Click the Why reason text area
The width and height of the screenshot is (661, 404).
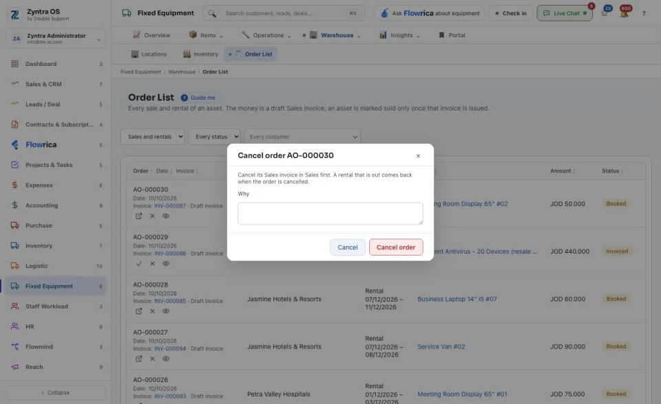pos(330,214)
